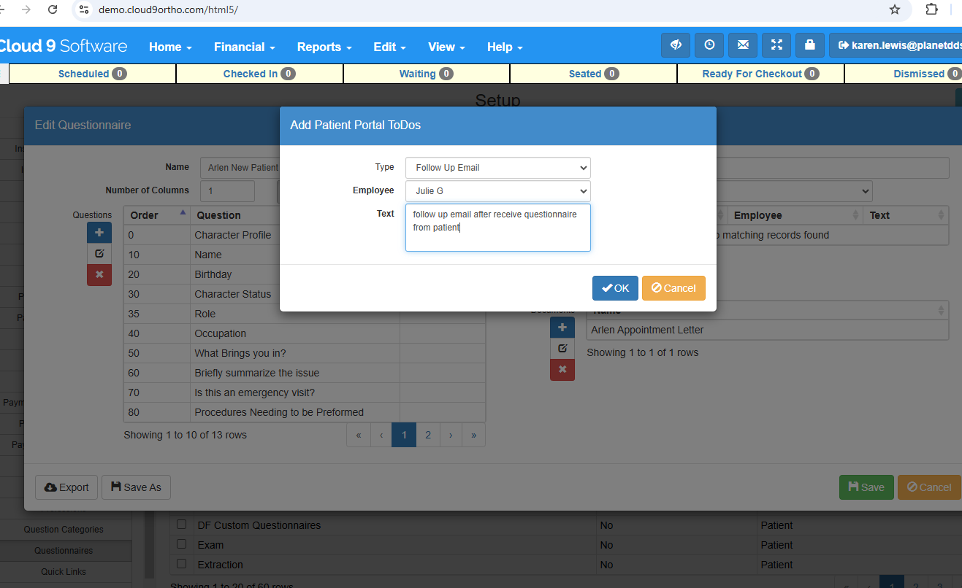Open the Type dropdown showing Follow Up Email
The width and height of the screenshot is (962, 588).
click(498, 168)
